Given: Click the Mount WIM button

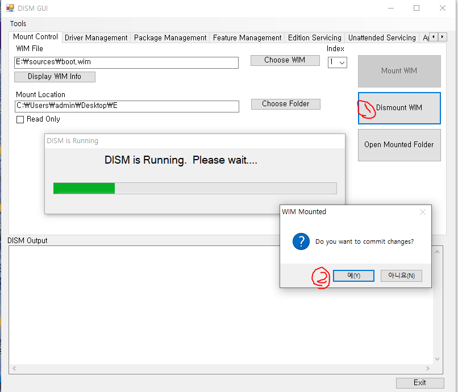Looking at the screenshot, I should 399,71.
